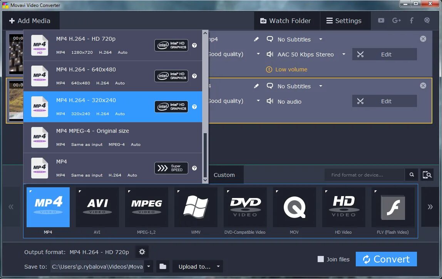The height and width of the screenshot is (279, 442).
Task: Expand No Subtitles dropdown in first file
Action: pyautogui.click(x=320, y=39)
